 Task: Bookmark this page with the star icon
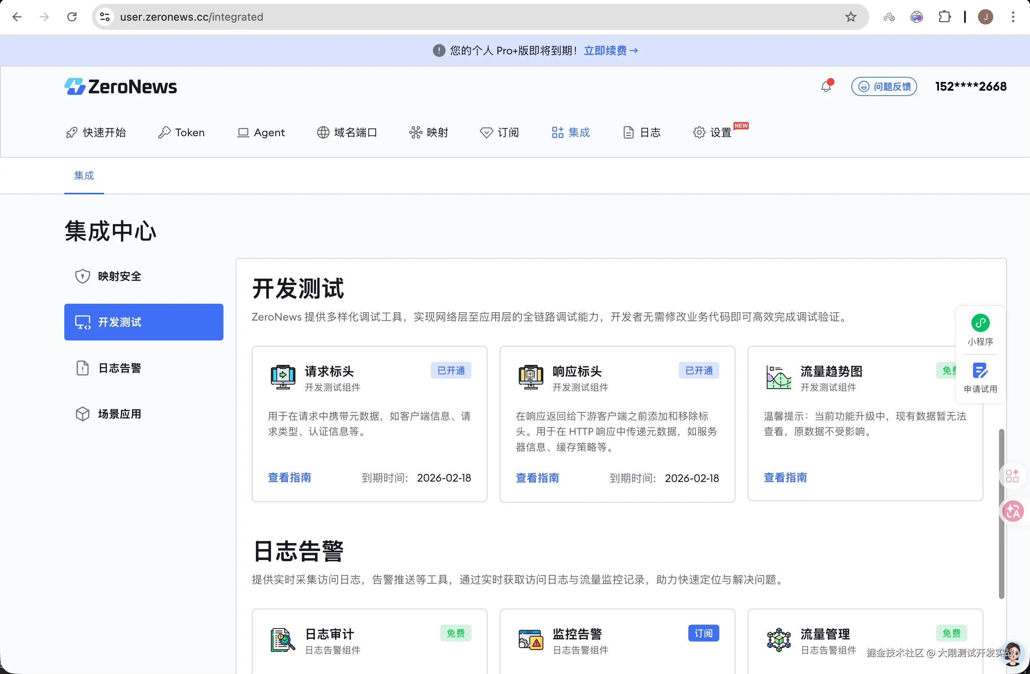click(851, 17)
